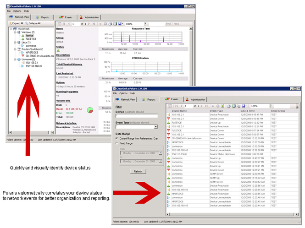Click Stop rendering icon in Network View window toolbar

click(x=105, y=24)
